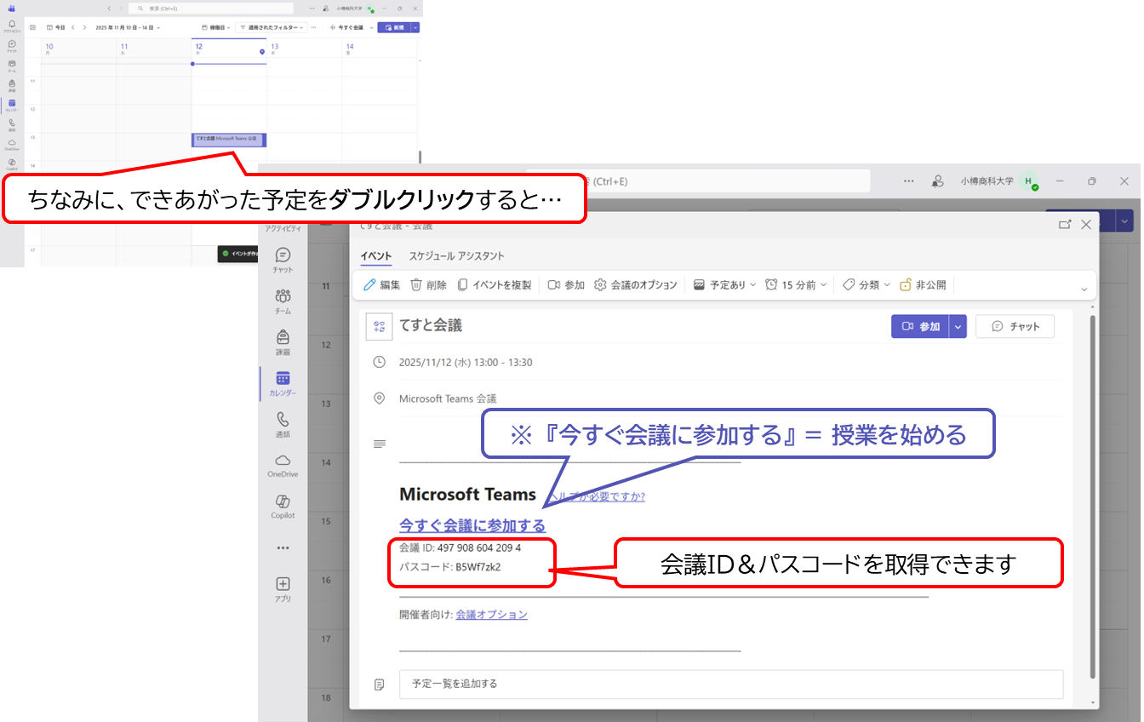
Task: Duplicate the event with イベントを複製
Action: (494, 285)
